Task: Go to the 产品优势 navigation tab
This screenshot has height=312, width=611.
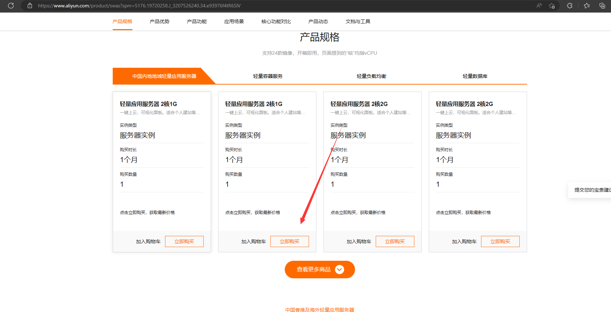Action: (x=159, y=21)
